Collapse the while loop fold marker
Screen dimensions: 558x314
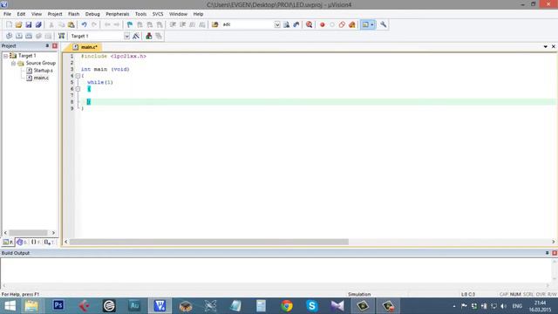78,89
